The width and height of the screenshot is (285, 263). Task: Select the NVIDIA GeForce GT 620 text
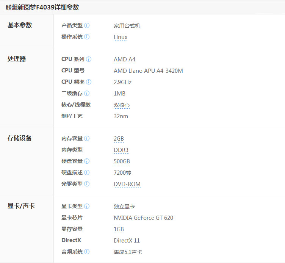pos(143,218)
